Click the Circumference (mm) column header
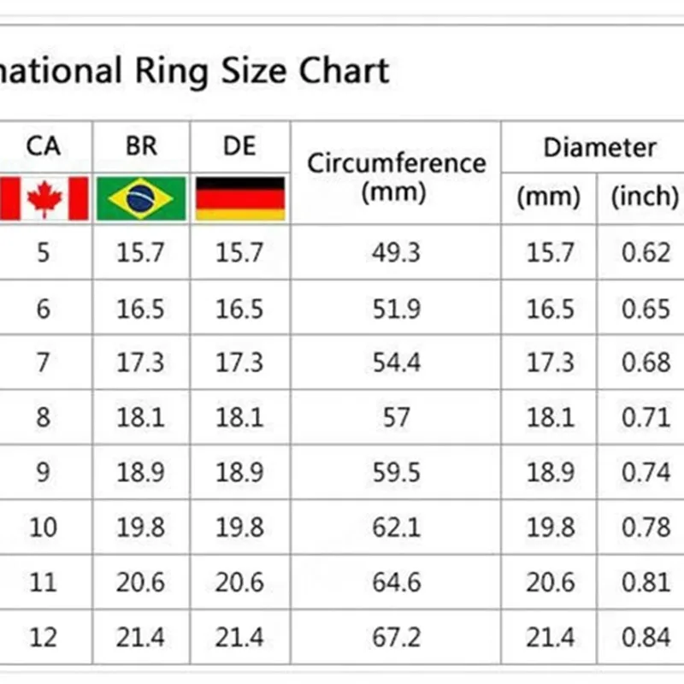The width and height of the screenshot is (684, 684). pos(395,175)
